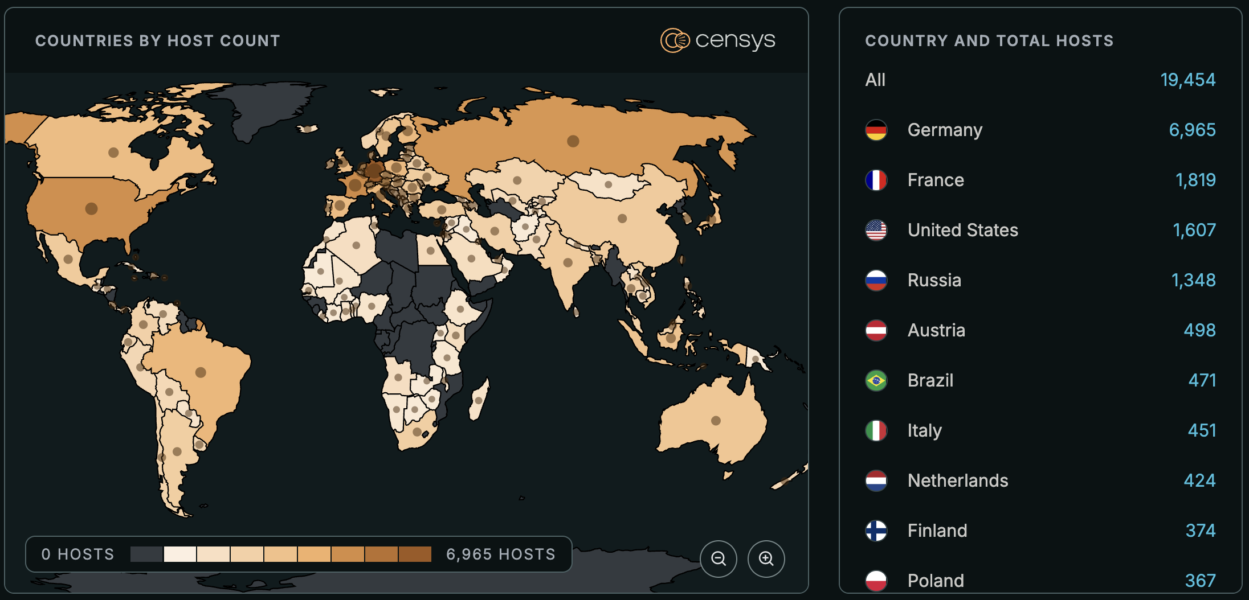Click the France flag icon
This screenshot has height=600, width=1249.
click(x=876, y=180)
